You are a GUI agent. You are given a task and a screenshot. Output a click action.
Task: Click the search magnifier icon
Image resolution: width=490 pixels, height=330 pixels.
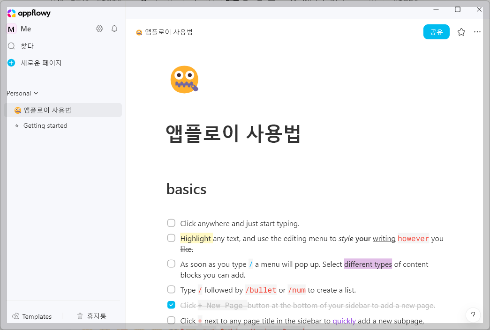(11, 46)
